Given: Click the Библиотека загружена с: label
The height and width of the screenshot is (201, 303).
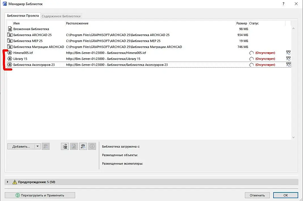Looking at the screenshot, I should pyautogui.click(x=121, y=146).
